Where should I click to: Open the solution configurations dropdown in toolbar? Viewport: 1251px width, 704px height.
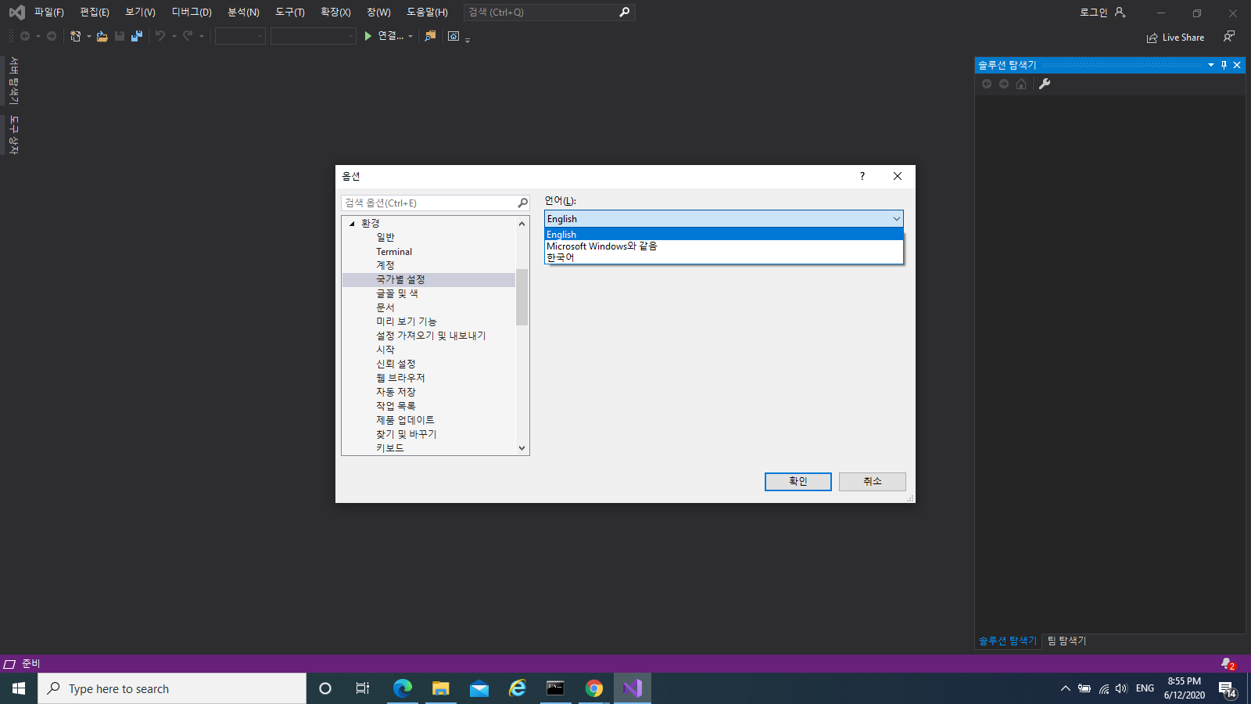pos(240,36)
